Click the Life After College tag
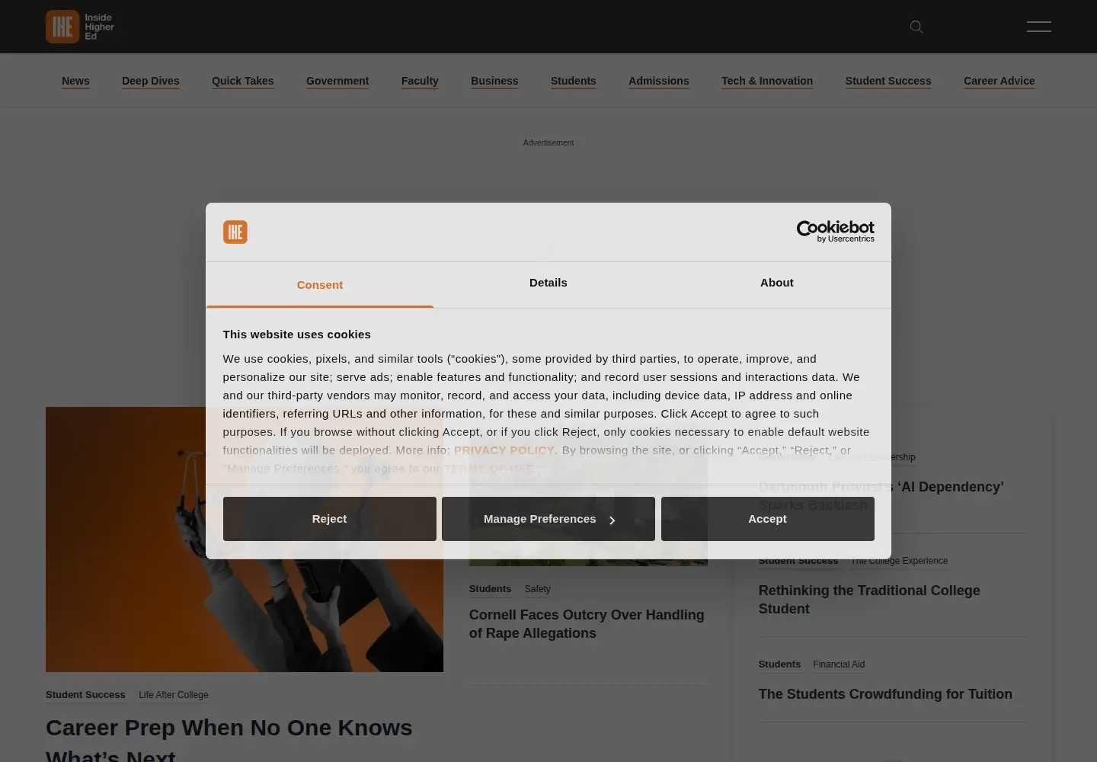The image size is (1097, 762). (174, 695)
